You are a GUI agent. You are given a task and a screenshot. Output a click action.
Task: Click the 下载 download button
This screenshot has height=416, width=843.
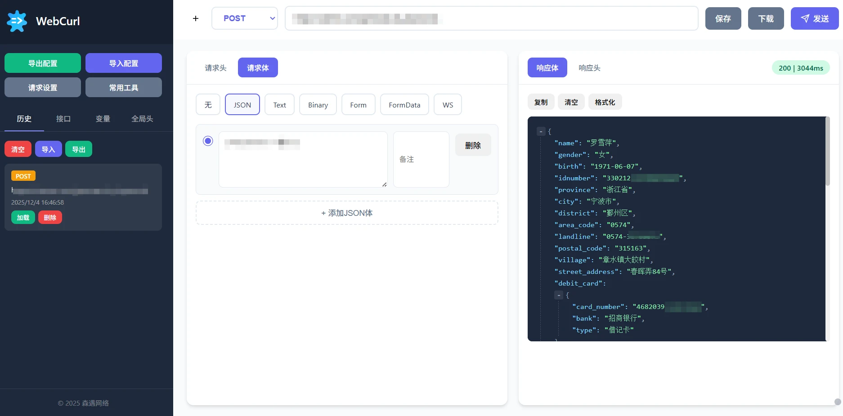[x=766, y=18]
